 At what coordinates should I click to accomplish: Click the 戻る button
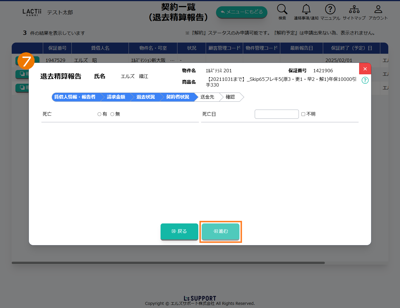pos(179,231)
